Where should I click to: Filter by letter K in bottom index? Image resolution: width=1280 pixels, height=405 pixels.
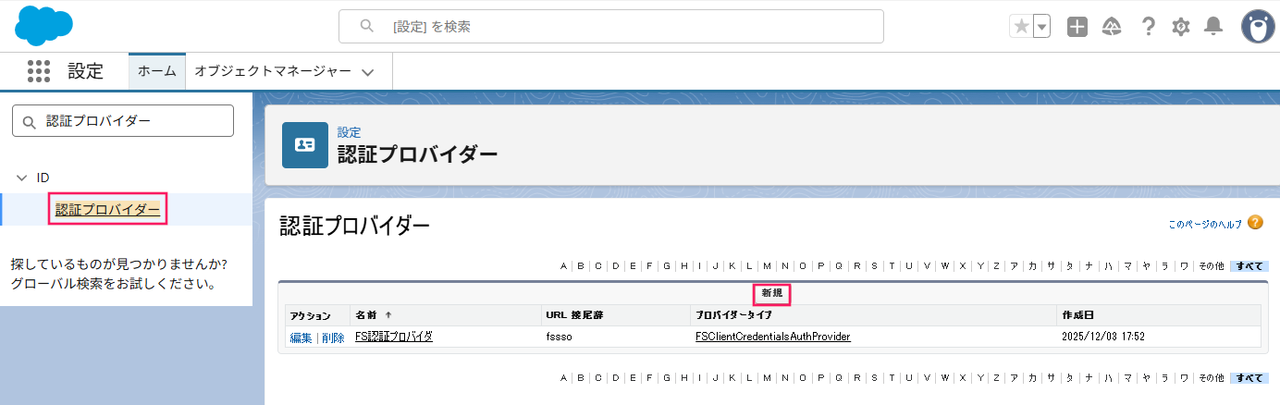732,377
